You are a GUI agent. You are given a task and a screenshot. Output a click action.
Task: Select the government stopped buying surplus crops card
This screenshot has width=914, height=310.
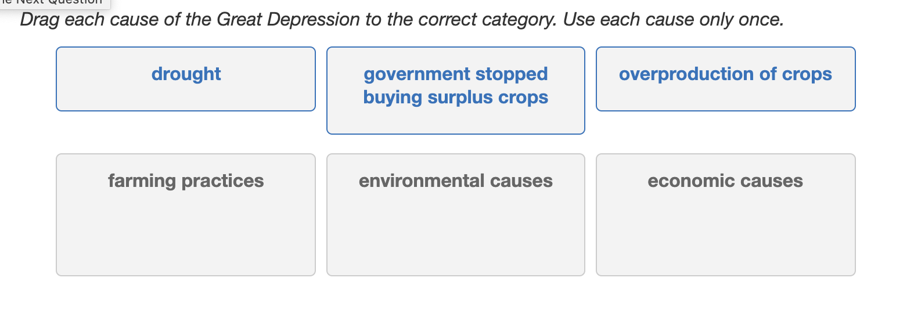[x=456, y=91]
